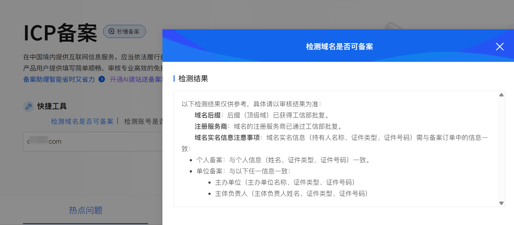The image size is (514, 225).
Task: Click the 个人备案 bullet line
Action: tap(284, 160)
